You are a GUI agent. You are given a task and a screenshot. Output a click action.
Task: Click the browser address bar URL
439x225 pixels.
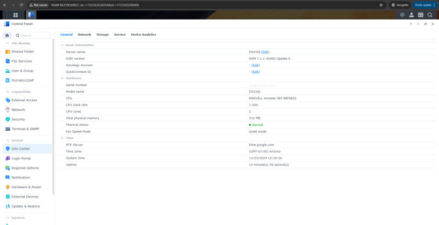[95, 5]
